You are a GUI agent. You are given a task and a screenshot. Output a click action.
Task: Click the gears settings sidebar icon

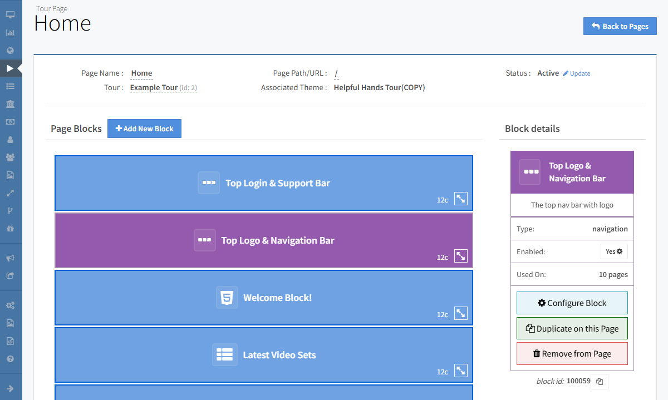[x=10, y=305]
